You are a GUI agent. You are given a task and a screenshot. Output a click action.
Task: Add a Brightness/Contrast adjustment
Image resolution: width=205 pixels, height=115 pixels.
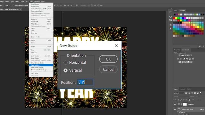179,55
